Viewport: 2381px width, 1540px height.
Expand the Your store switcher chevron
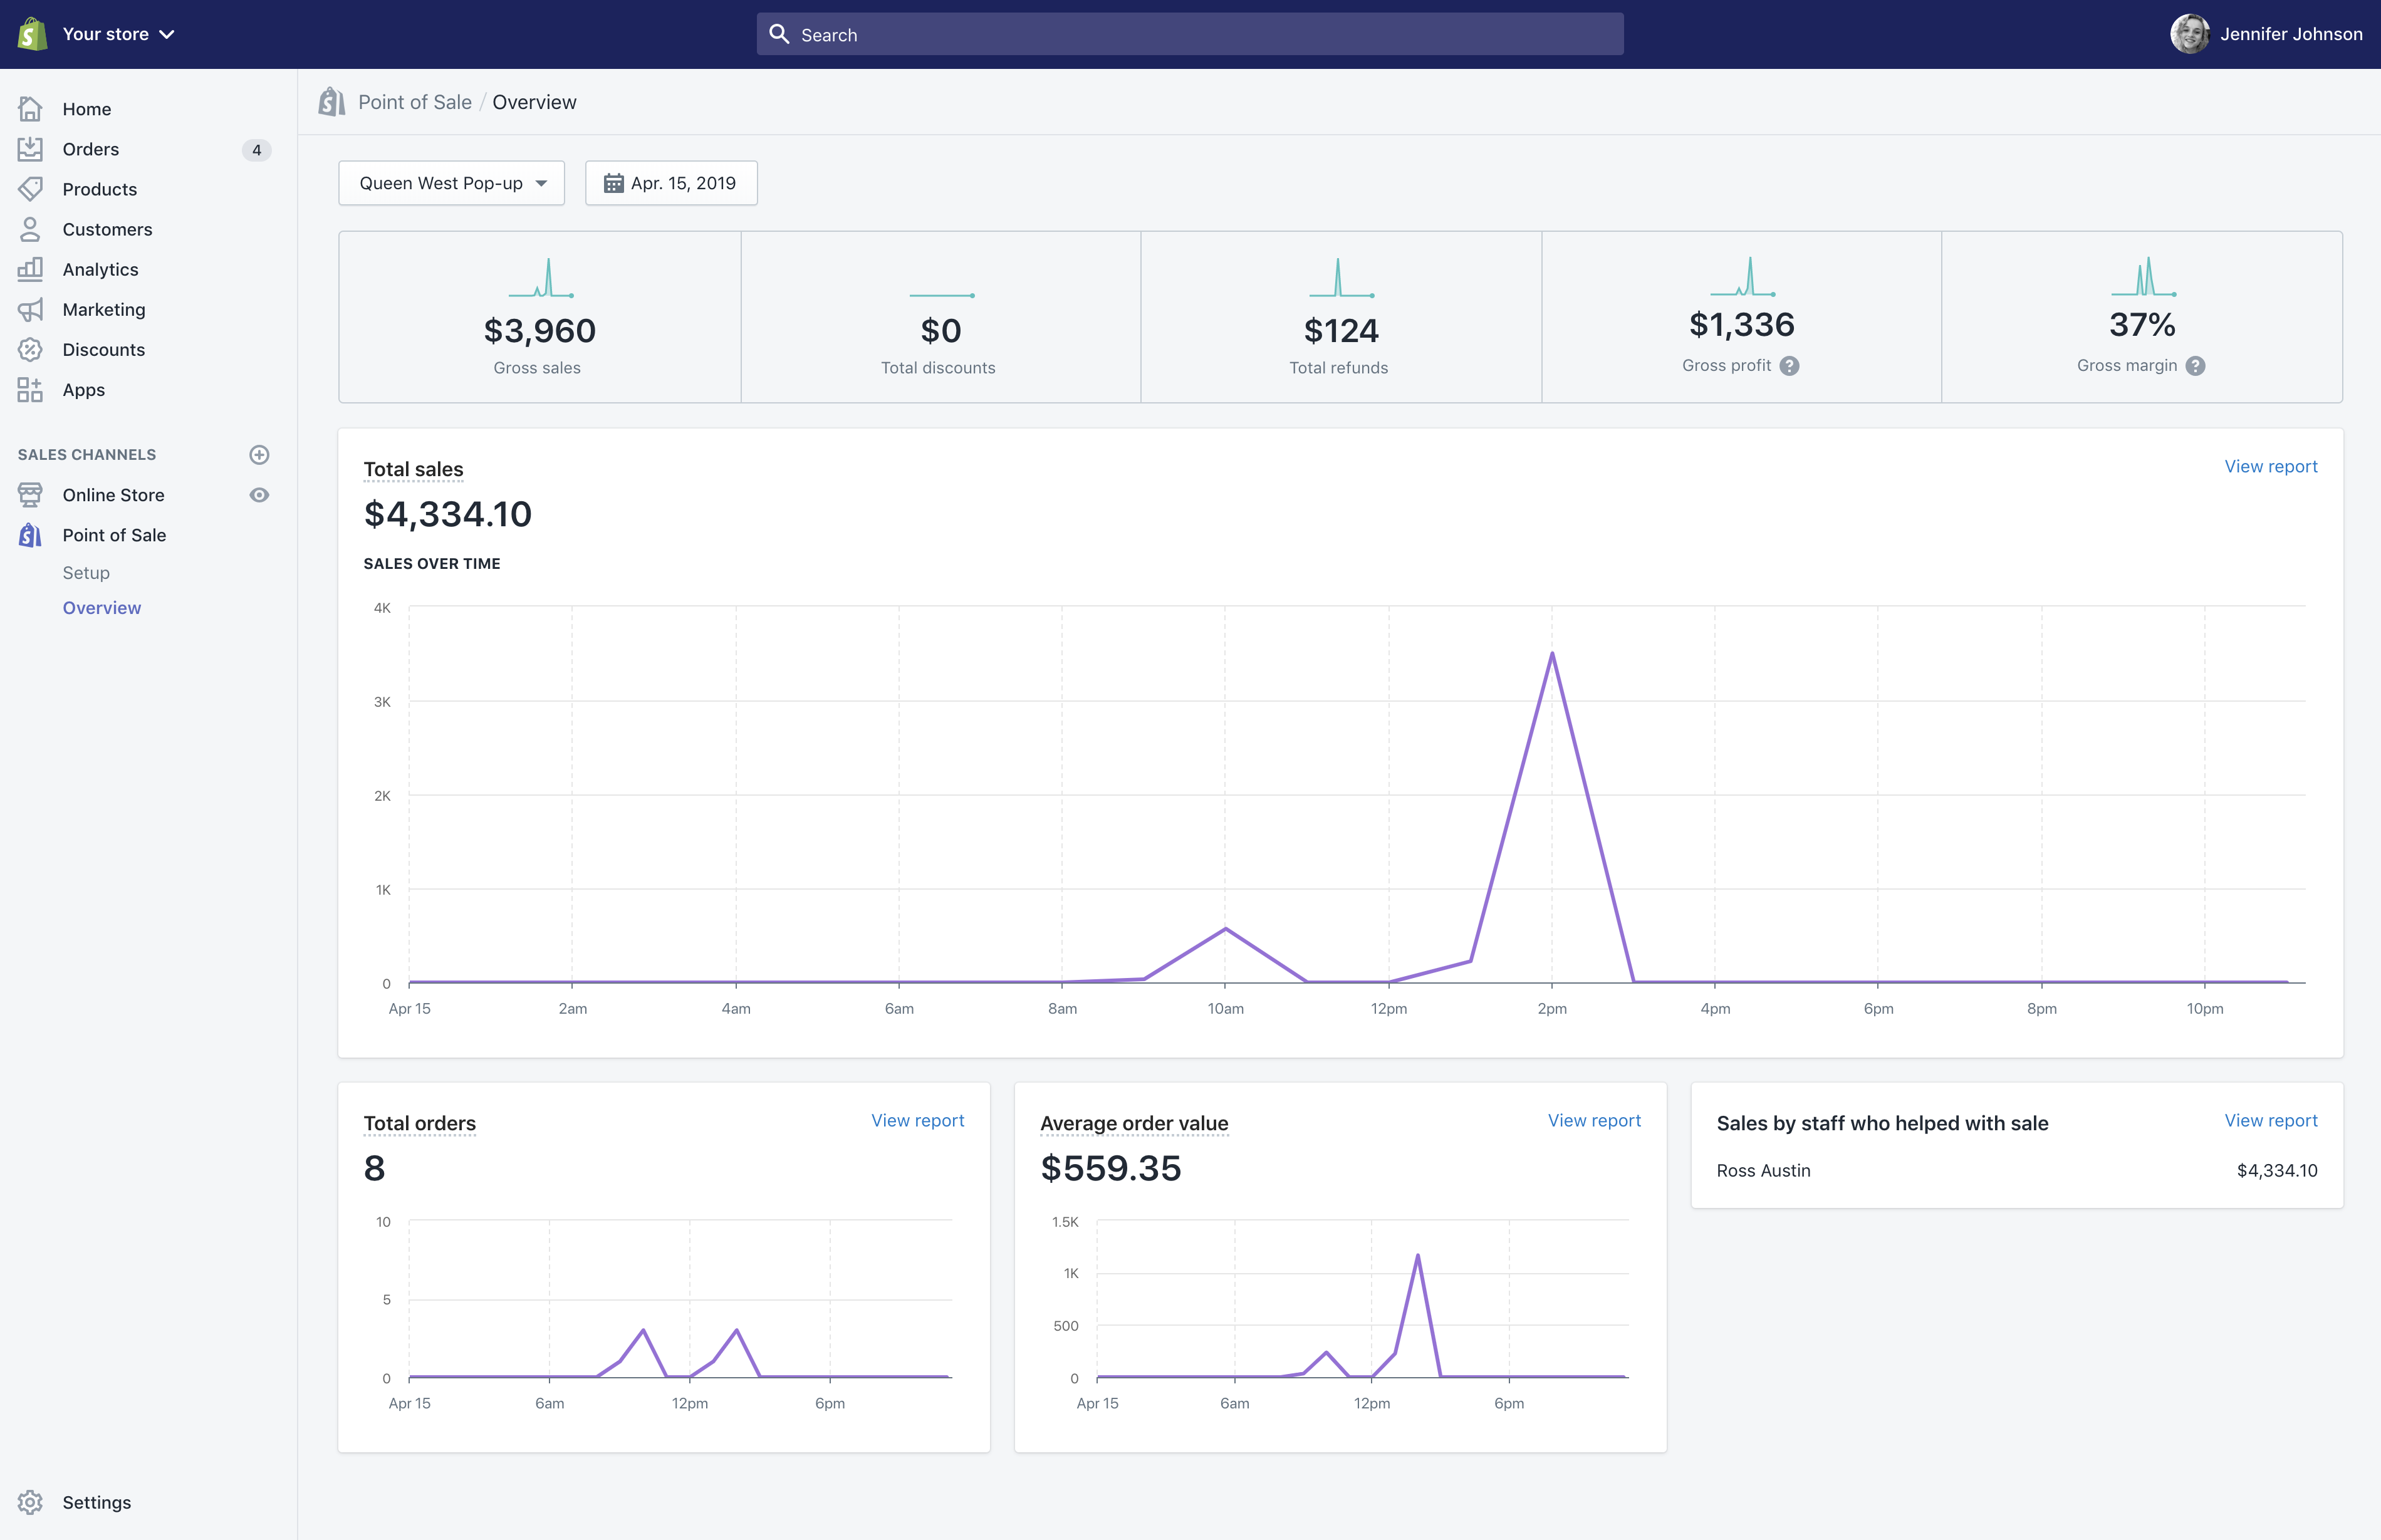(167, 34)
